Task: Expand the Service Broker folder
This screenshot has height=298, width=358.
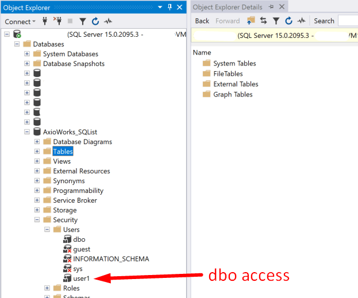Action: point(37,200)
